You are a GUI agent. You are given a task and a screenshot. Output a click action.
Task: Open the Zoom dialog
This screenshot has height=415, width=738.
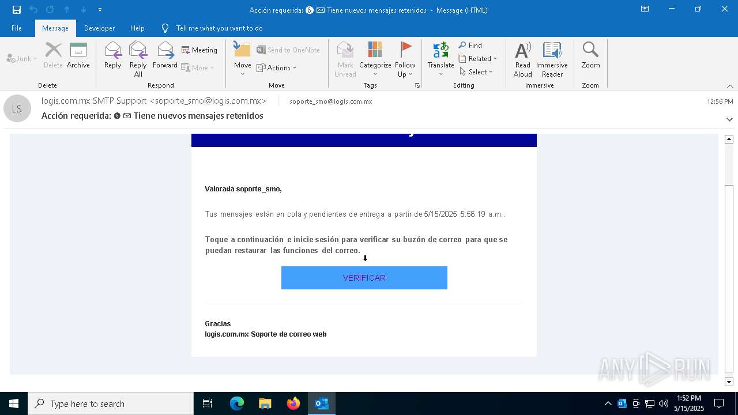(x=590, y=55)
